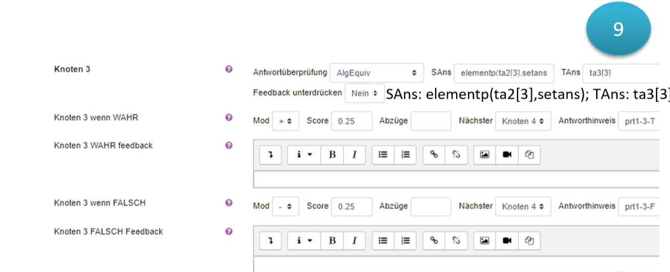This screenshot has width=670, height=272.
Task: Insert numbered list in FALSCH feedback editor
Action: tap(405, 240)
